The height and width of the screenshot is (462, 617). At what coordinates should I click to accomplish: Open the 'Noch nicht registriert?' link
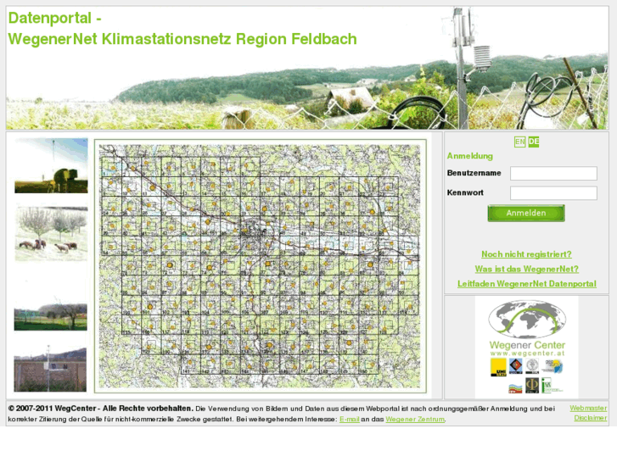(526, 254)
